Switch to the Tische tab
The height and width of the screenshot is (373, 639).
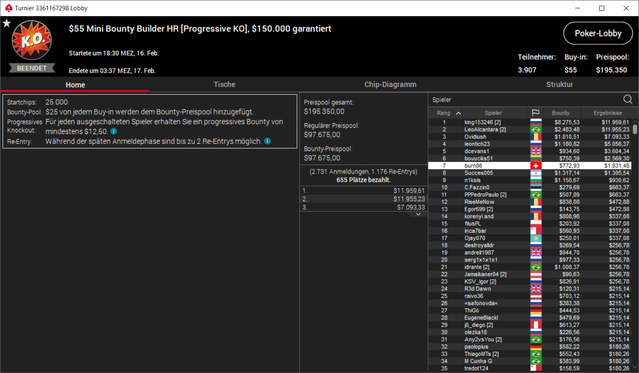click(224, 84)
